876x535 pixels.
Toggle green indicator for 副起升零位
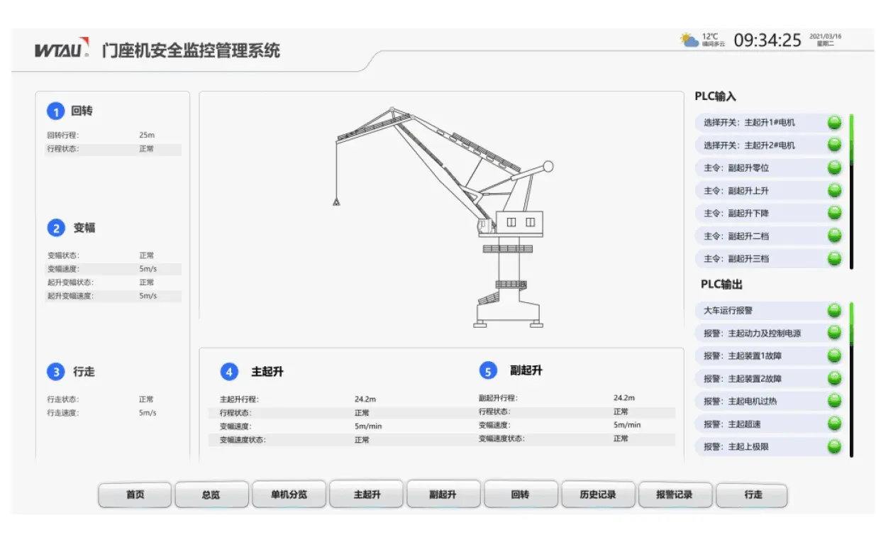click(x=834, y=167)
